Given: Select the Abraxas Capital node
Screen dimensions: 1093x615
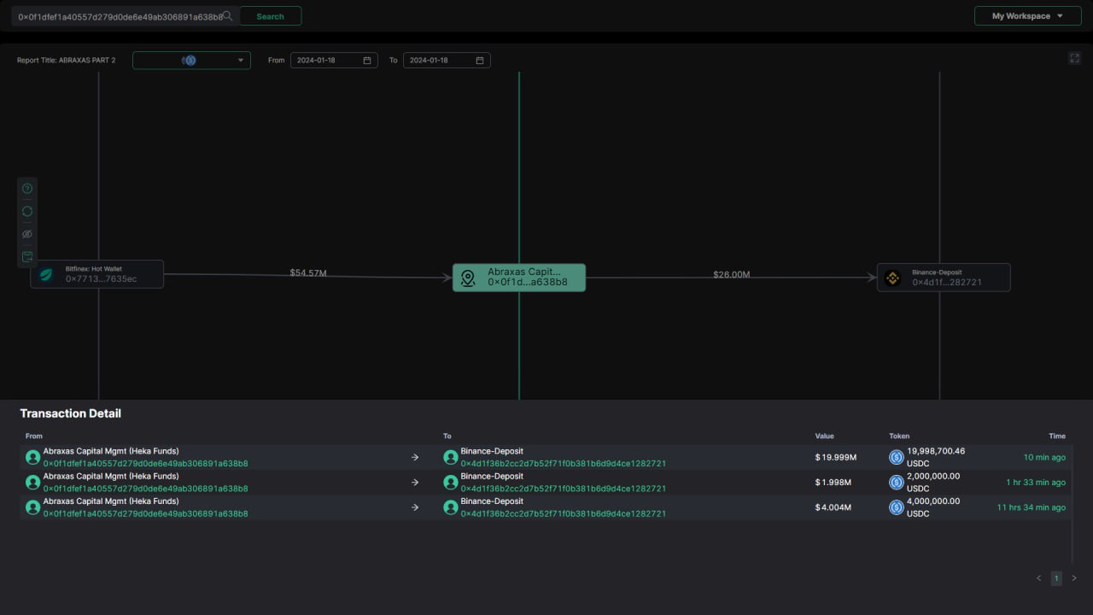Looking at the screenshot, I should click(519, 278).
